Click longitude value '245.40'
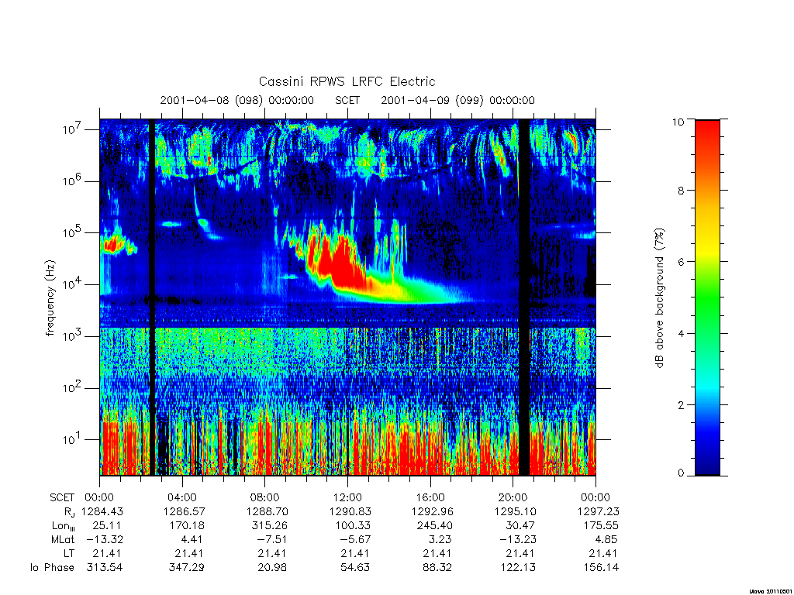 coord(434,526)
